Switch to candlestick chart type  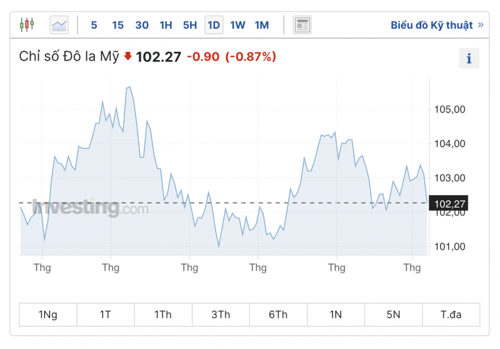(27, 25)
